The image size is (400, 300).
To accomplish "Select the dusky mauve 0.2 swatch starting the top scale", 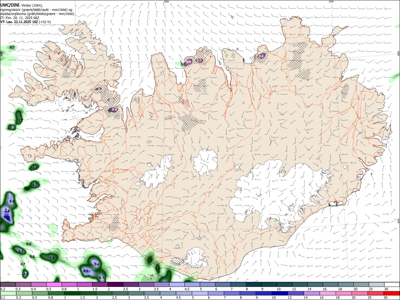I will 8,285.
